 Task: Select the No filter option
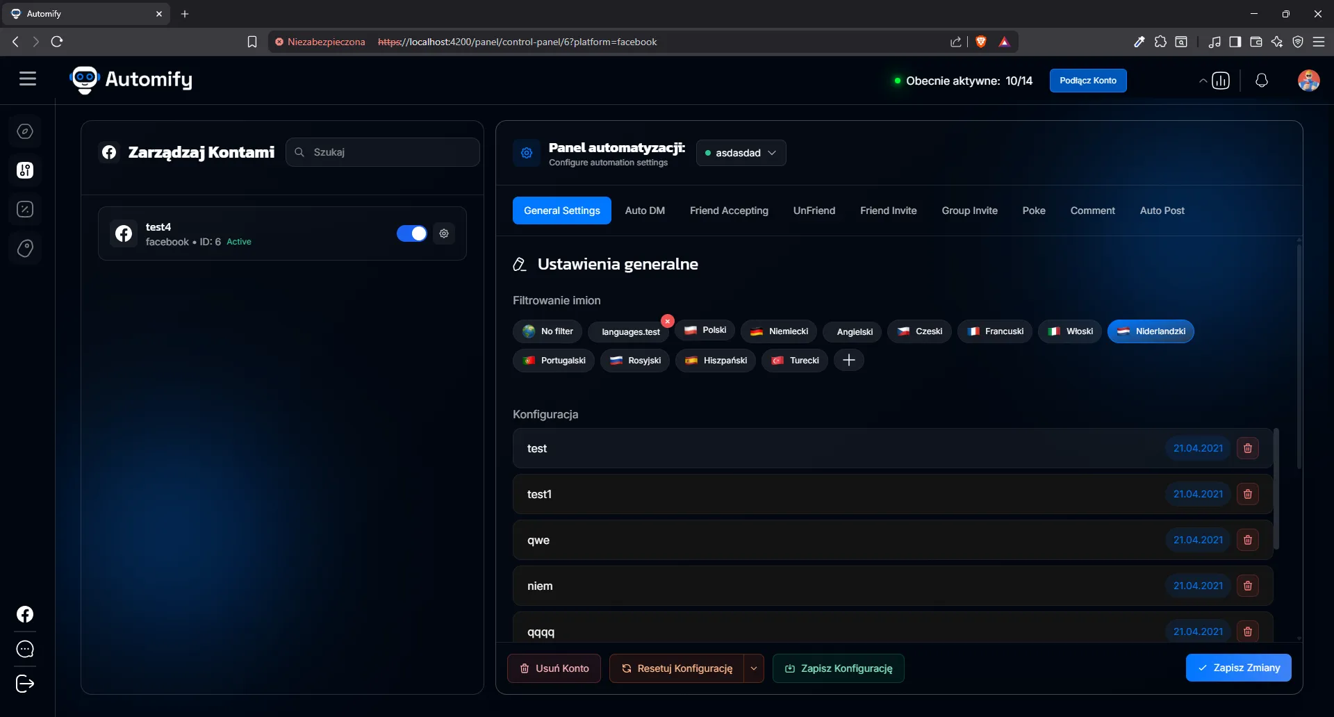547,331
